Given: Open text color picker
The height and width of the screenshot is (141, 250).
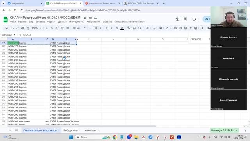Looking at the screenshot, I should coord(122,28).
